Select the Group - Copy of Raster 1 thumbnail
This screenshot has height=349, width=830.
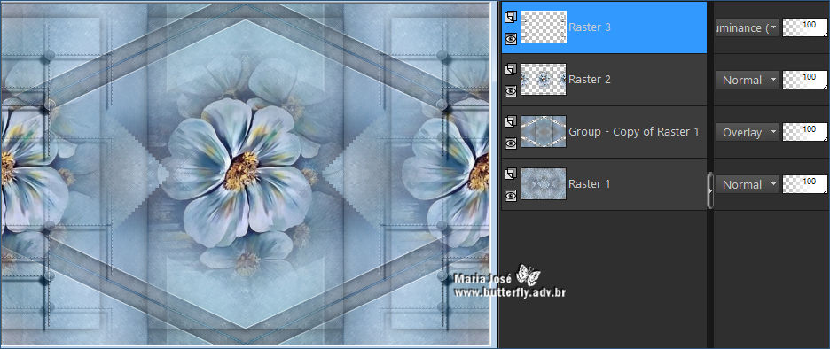click(x=544, y=132)
